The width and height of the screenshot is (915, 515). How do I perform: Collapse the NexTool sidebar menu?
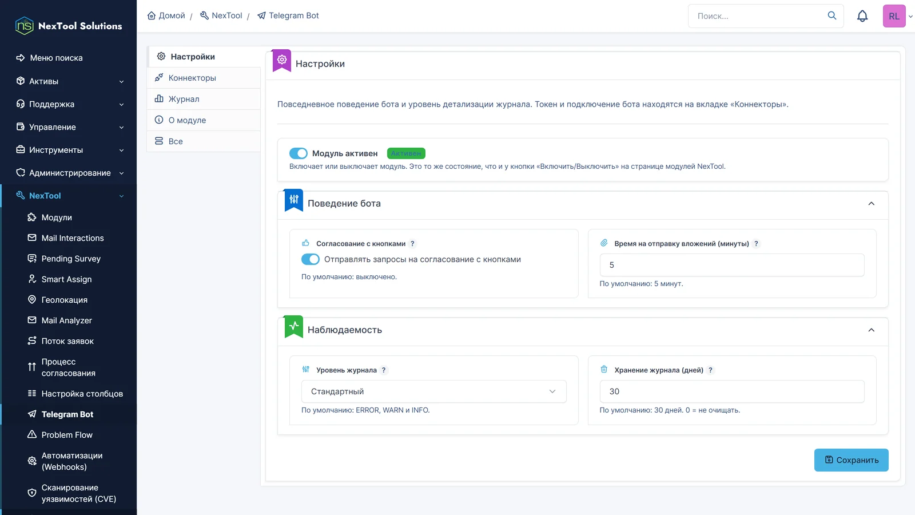click(69, 196)
